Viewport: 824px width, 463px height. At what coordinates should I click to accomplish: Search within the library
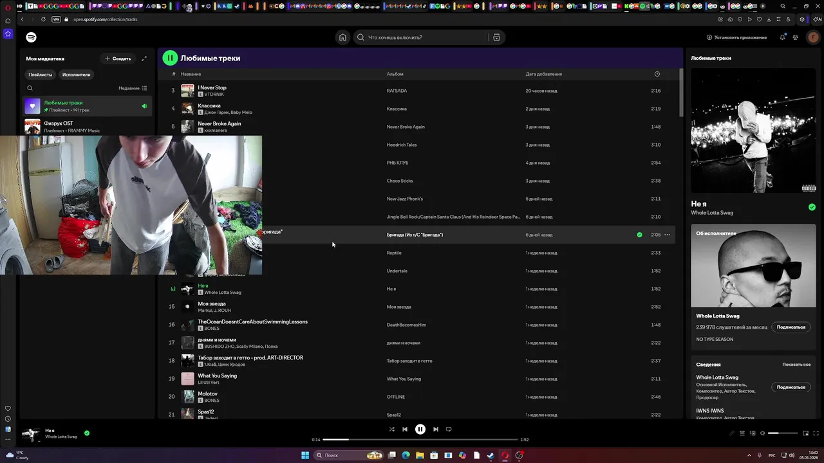[30, 88]
